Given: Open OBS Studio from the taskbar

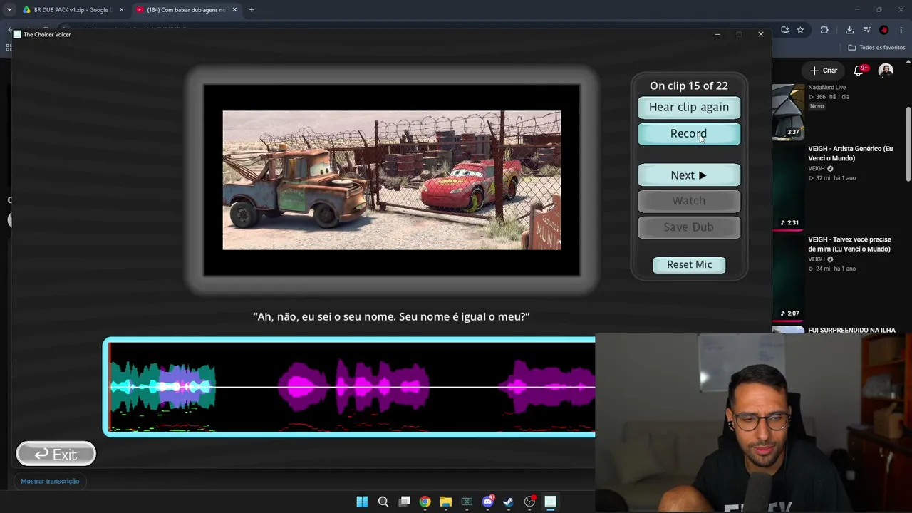Looking at the screenshot, I should click(529, 502).
